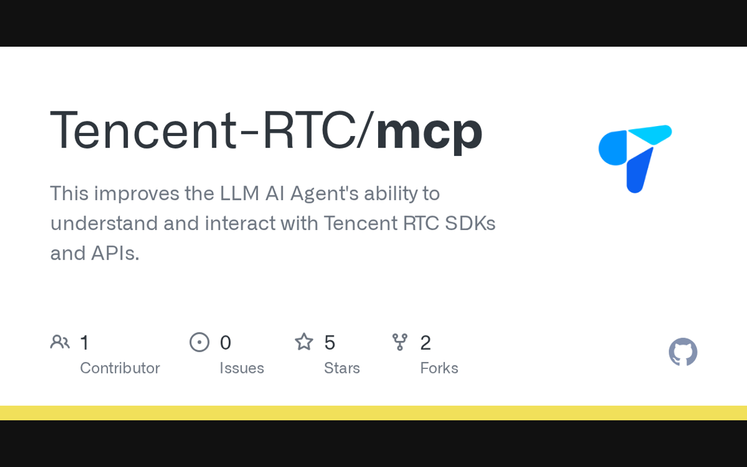The height and width of the screenshot is (467, 747).
Task: Select the Stars label
Action: pos(342,368)
